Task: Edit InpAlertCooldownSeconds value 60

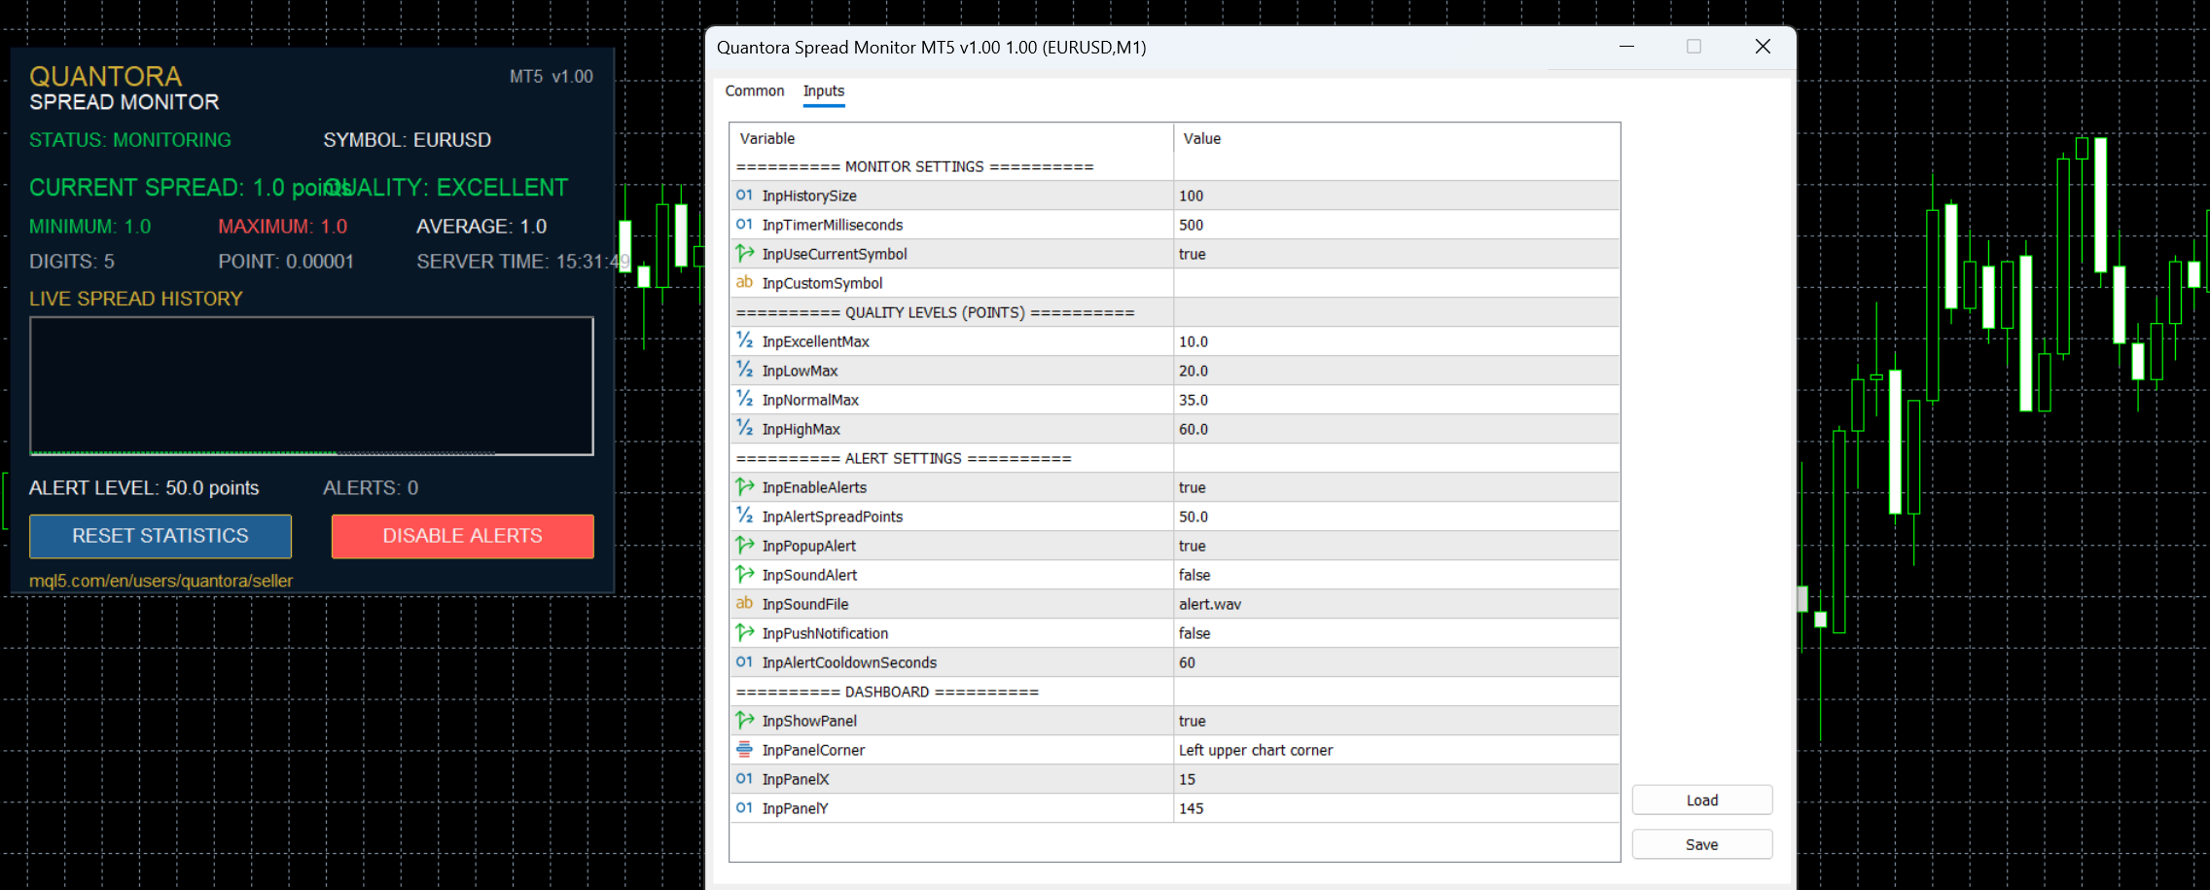Action: coord(1396,662)
